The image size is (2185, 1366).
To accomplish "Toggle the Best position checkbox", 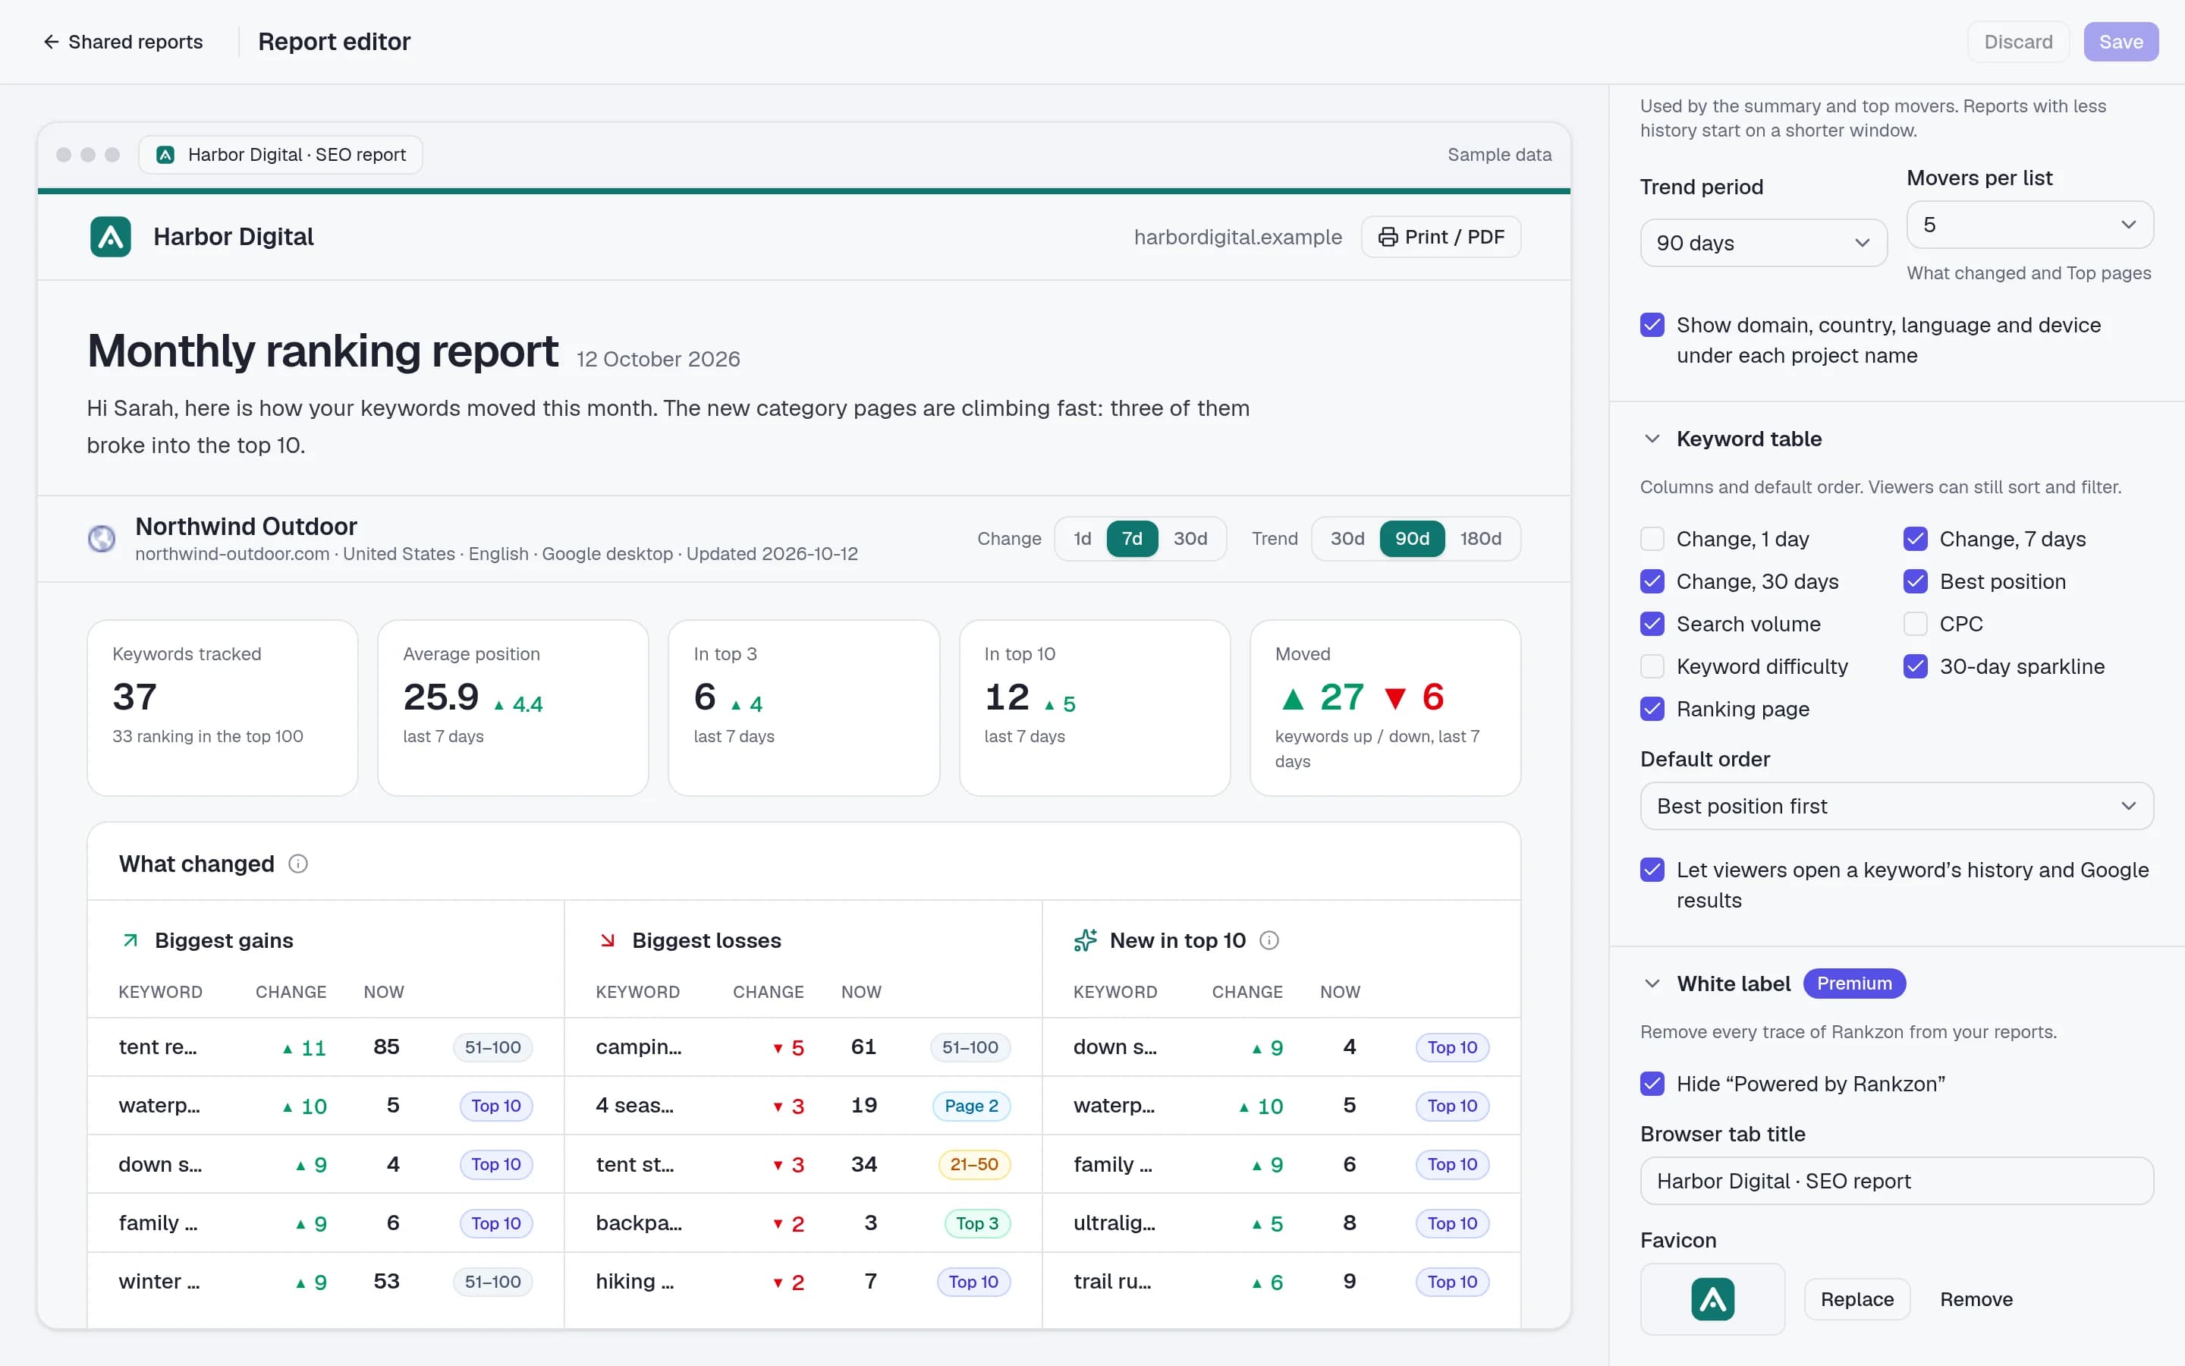I will 1915,582.
